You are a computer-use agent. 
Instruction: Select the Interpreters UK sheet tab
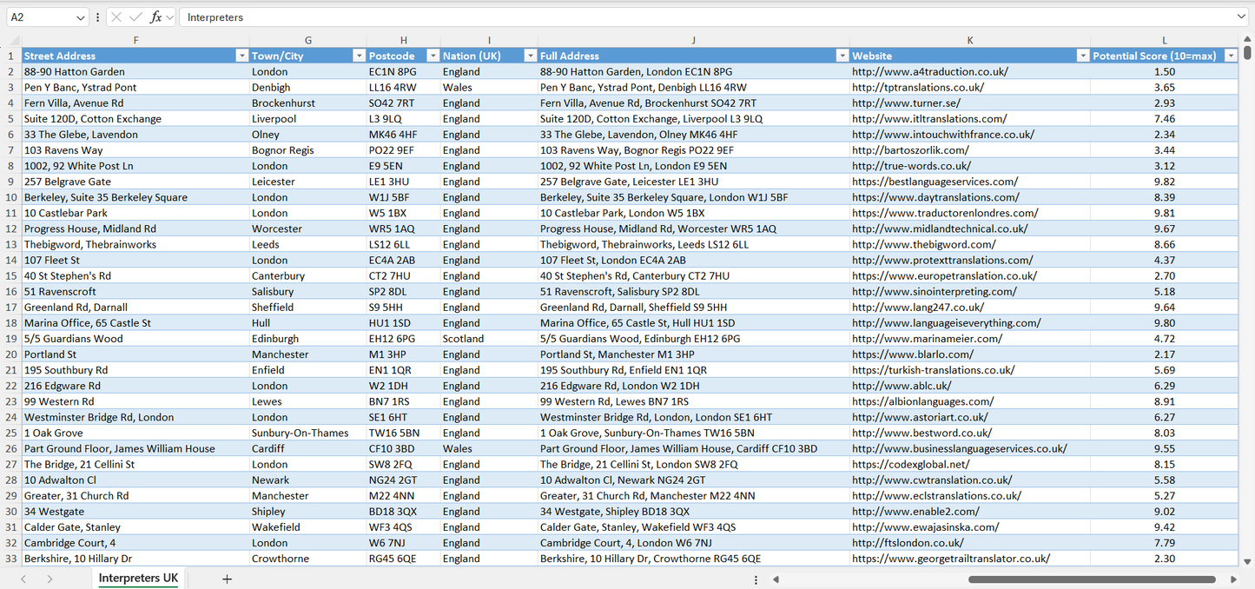[137, 578]
